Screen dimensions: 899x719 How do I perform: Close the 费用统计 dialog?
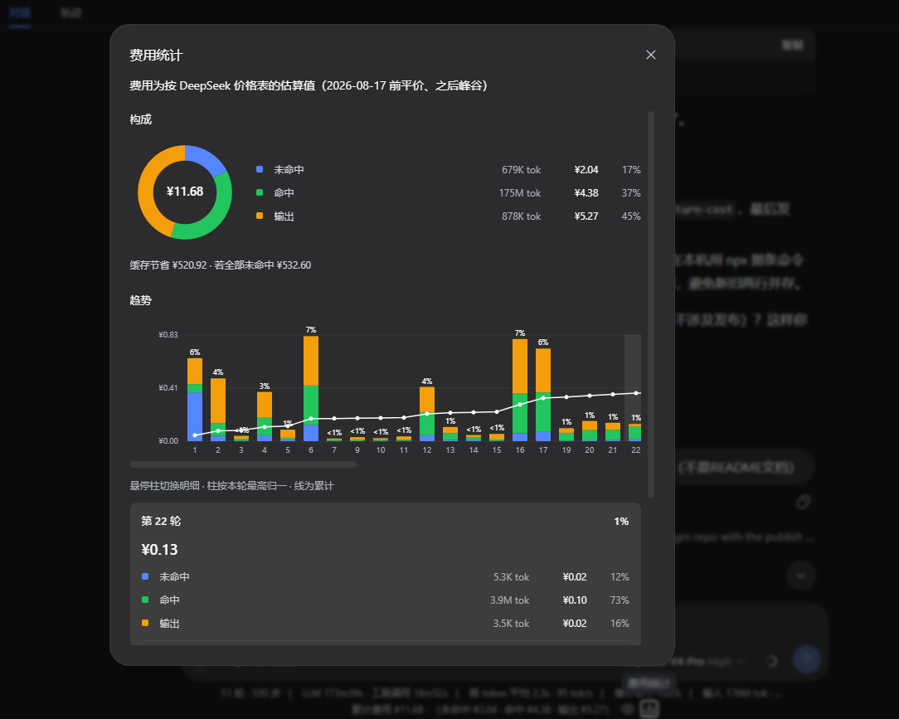tap(651, 55)
